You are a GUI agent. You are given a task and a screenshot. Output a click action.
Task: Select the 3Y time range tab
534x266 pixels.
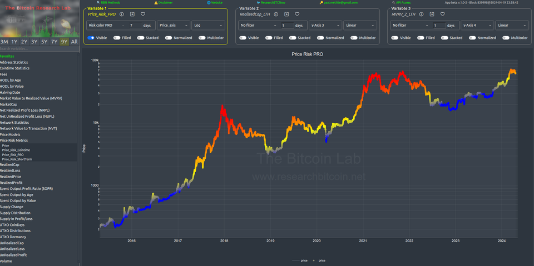(x=34, y=42)
